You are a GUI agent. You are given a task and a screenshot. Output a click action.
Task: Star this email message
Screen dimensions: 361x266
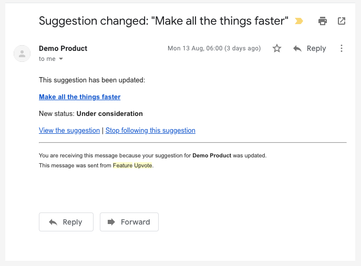pos(277,48)
